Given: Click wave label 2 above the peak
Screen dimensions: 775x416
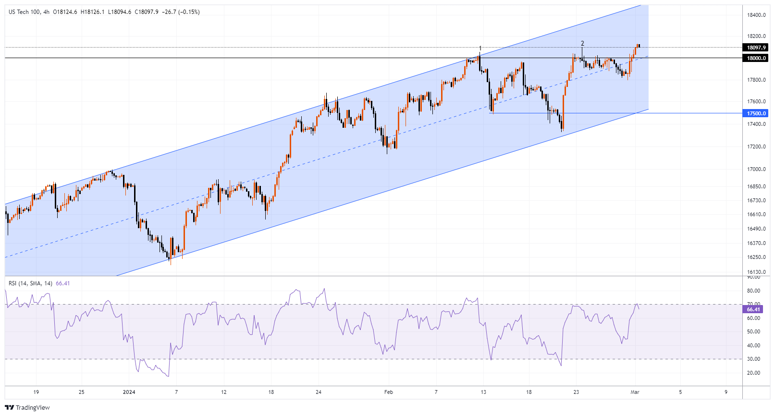Looking at the screenshot, I should (x=582, y=43).
